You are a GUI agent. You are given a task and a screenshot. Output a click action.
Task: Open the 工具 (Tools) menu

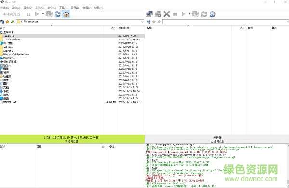point(63,8)
